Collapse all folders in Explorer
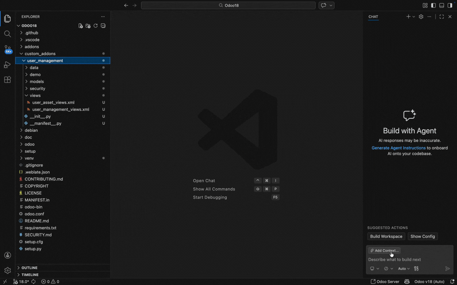Screen dimensions: 457x285 pos(103,26)
